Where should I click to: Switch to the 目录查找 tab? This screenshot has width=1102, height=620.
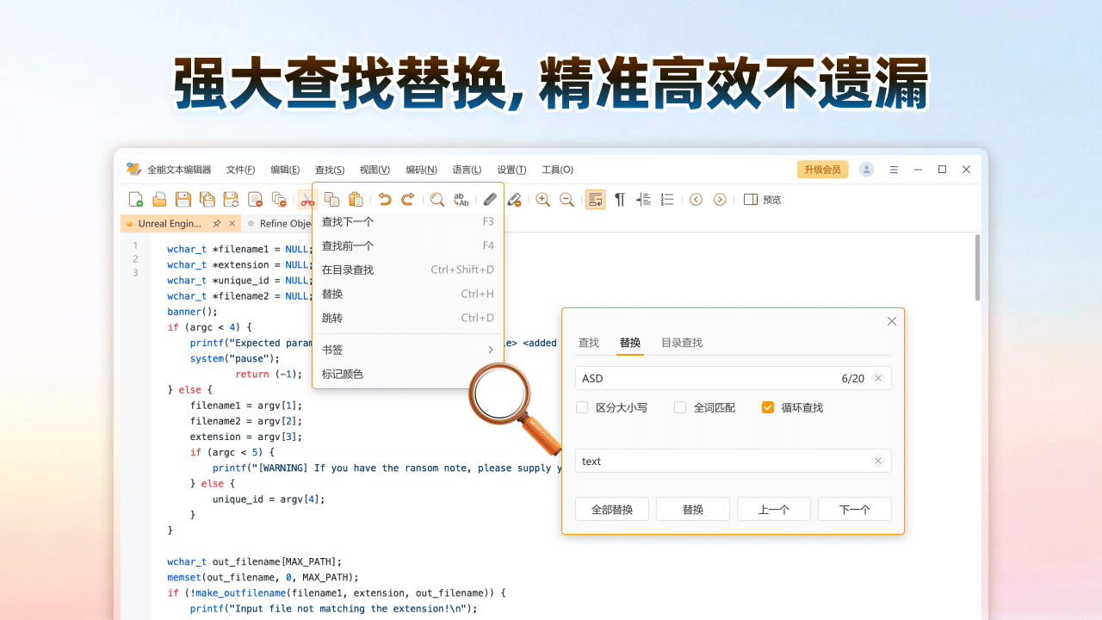(682, 343)
